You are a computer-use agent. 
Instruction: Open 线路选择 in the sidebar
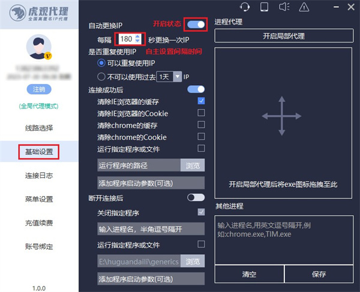click(39, 128)
